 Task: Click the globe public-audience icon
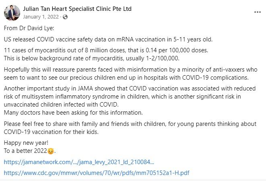click(66, 16)
